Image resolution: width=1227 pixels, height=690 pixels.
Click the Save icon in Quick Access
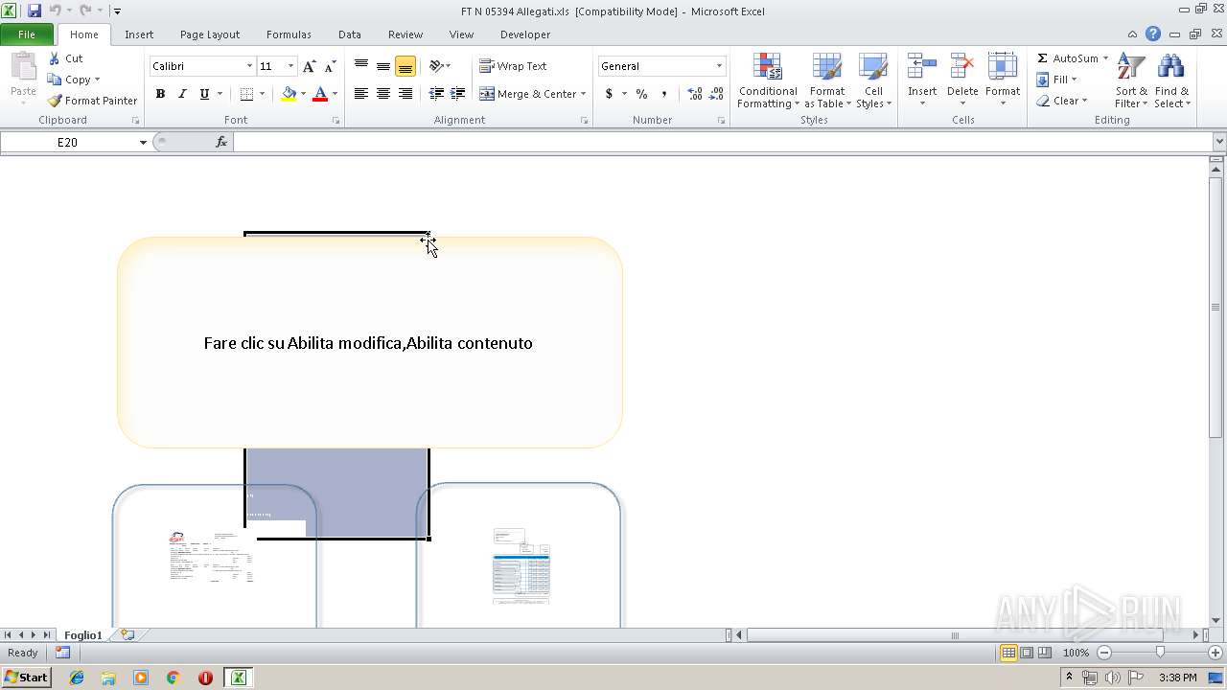(35, 11)
